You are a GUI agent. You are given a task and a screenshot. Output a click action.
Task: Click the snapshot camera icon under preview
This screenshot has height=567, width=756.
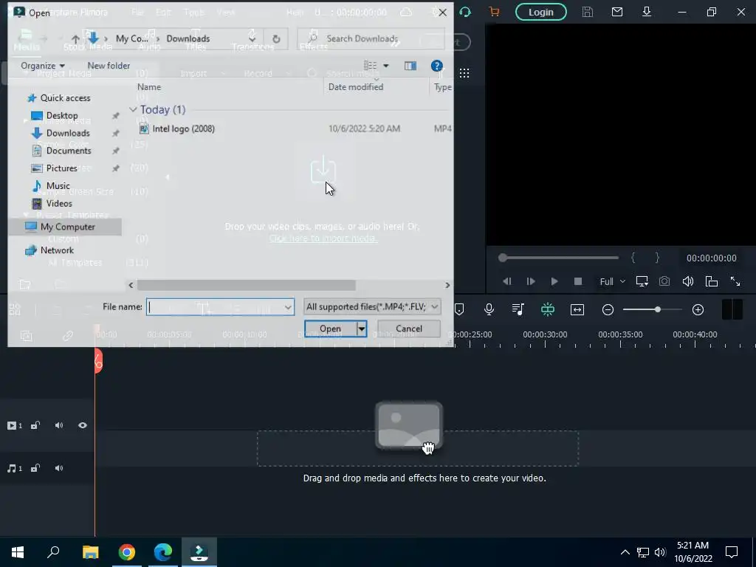point(664,281)
